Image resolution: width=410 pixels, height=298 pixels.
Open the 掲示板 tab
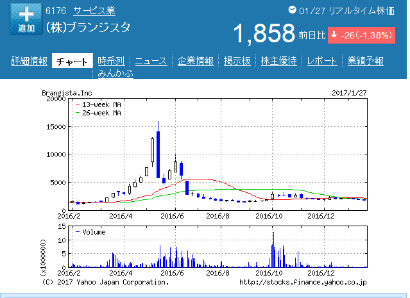237,61
